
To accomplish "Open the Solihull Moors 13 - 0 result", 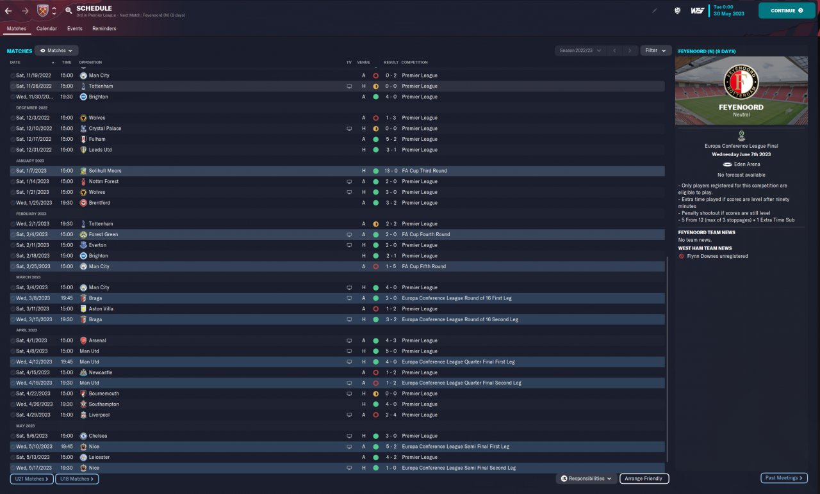I will [x=391, y=171].
